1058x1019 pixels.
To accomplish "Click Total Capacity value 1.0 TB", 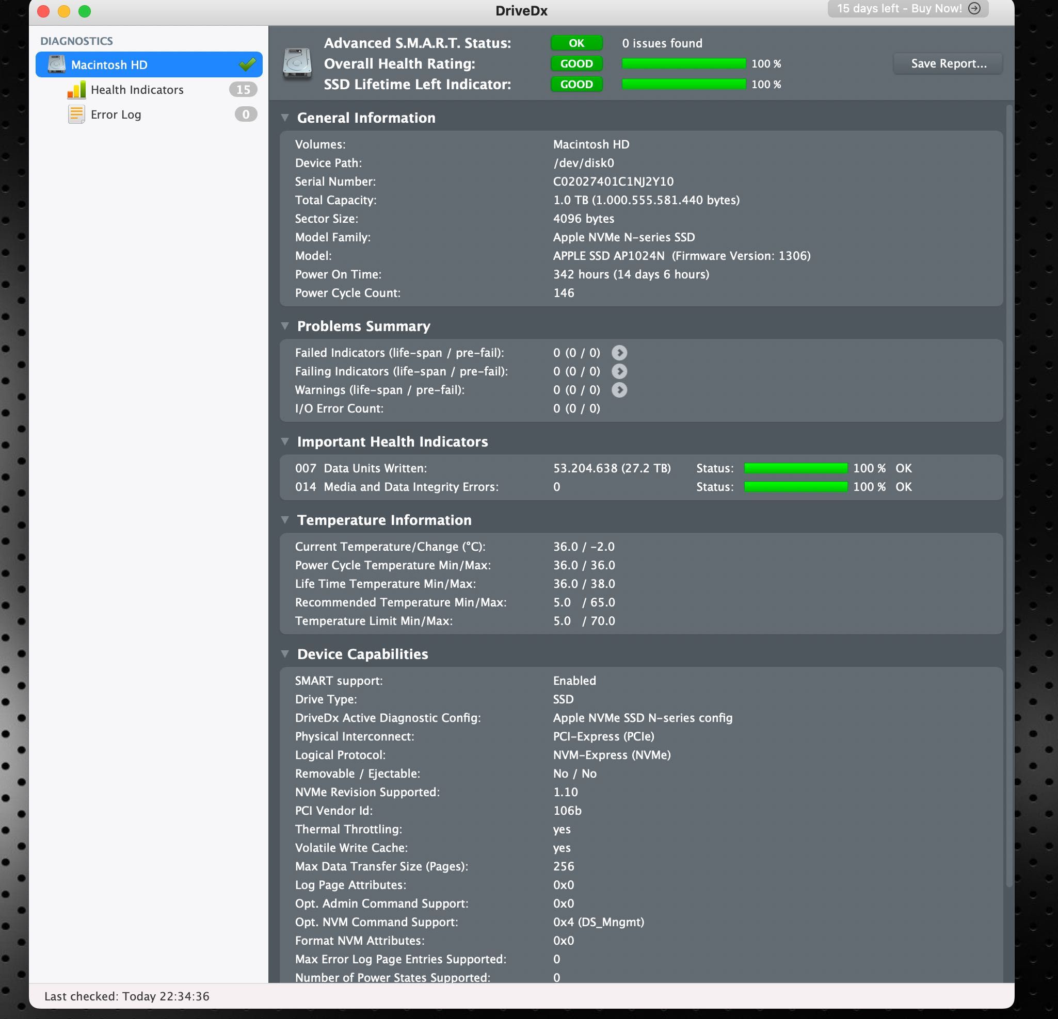I will 646,200.
